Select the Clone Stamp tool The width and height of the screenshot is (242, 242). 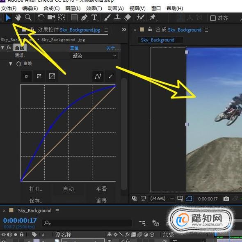click(x=117, y=18)
